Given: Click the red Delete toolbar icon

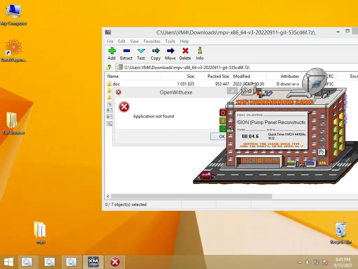Looking at the screenshot, I should click(x=185, y=54).
